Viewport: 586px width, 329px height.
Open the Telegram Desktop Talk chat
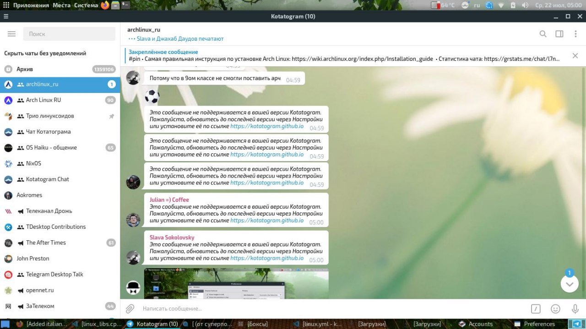[x=60, y=275]
